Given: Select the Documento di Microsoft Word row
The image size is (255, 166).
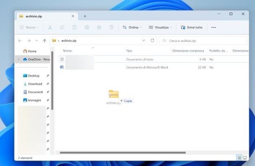Looking at the screenshot, I should tap(154, 67).
